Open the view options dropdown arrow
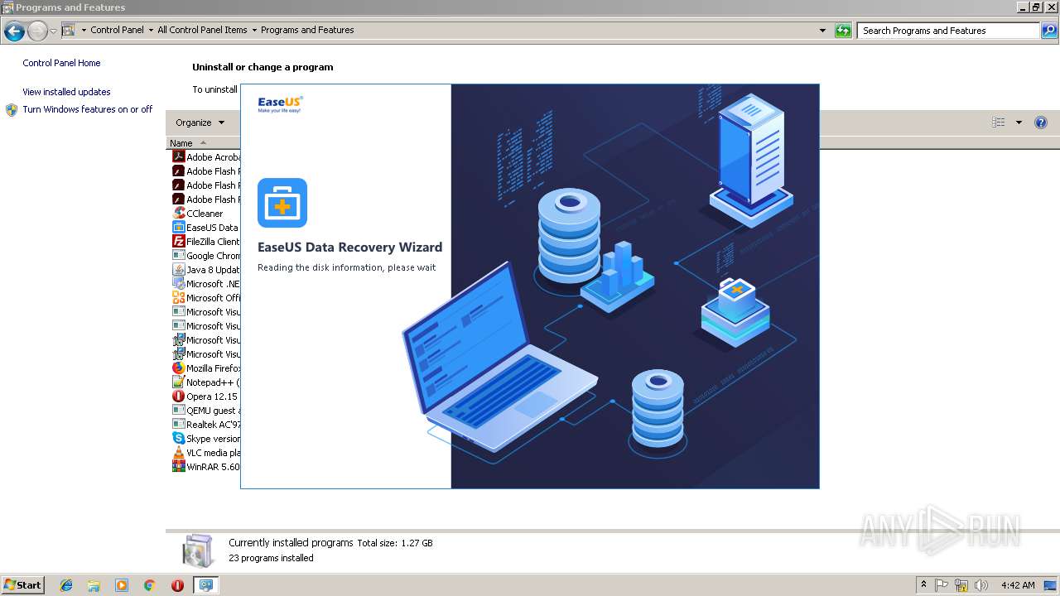This screenshot has width=1060, height=596. pos(1019,123)
